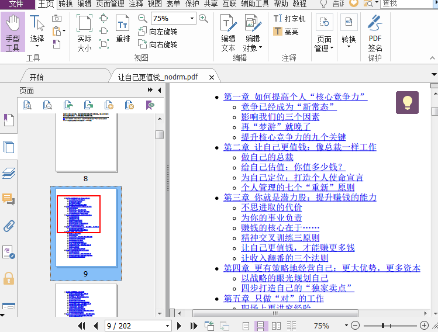438x332 pixels.
Task: Click the Security lock icon in sidebar
Action: [9, 278]
